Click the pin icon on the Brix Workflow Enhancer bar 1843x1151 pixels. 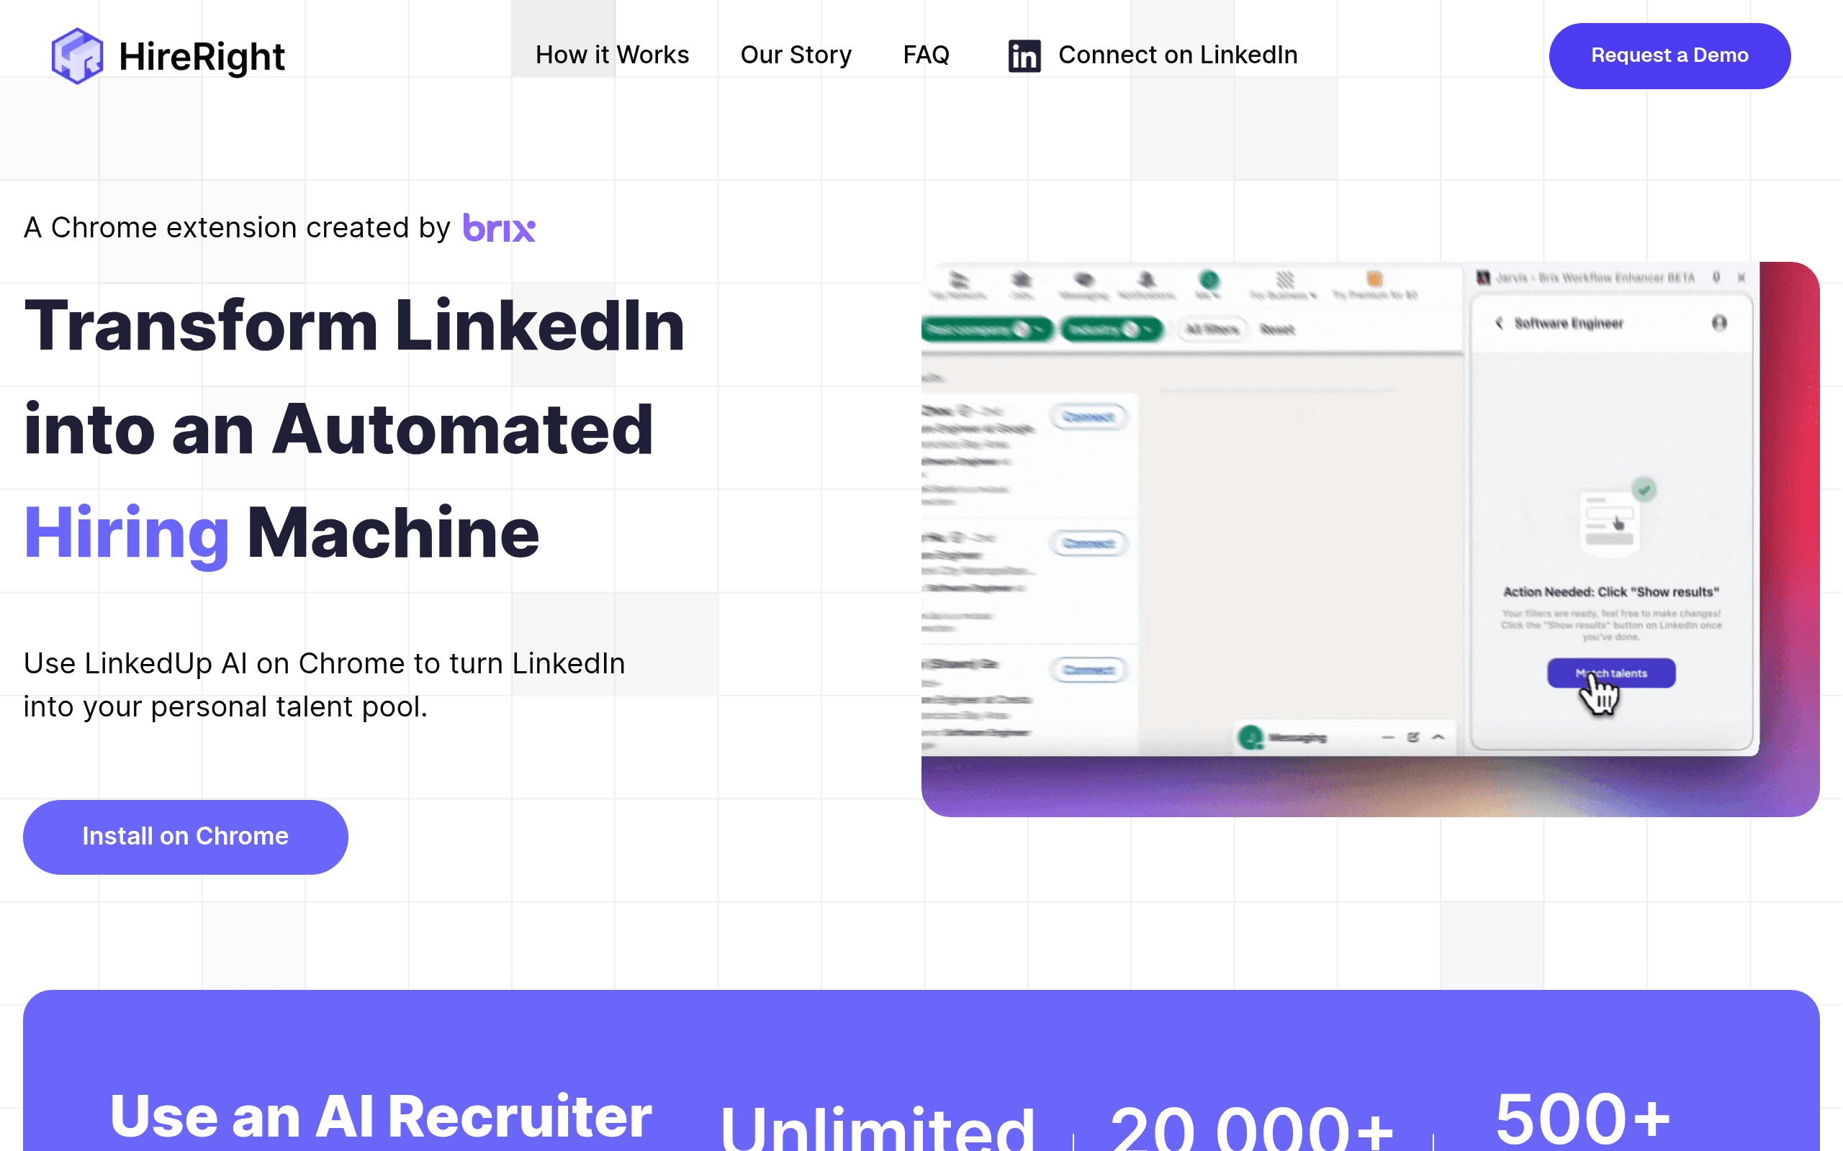click(1716, 277)
